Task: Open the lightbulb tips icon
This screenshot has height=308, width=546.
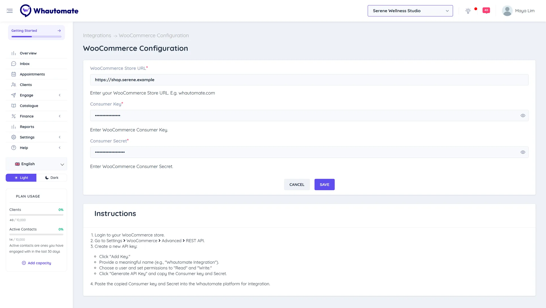Action: 468,11
